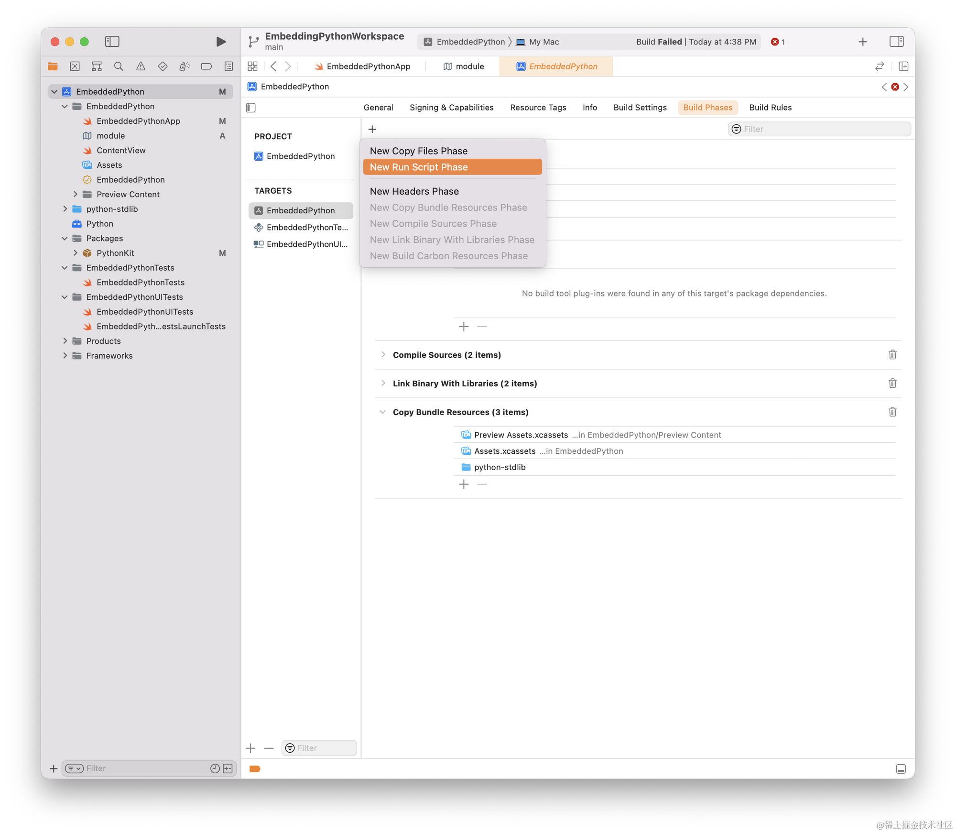Collapse the EmbeddedPython group folder
The image size is (956, 833).
pyautogui.click(x=65, y=107)
